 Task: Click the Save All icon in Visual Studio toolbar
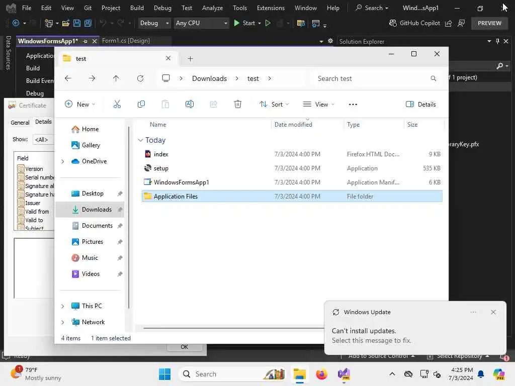click(x=88, y=23)
